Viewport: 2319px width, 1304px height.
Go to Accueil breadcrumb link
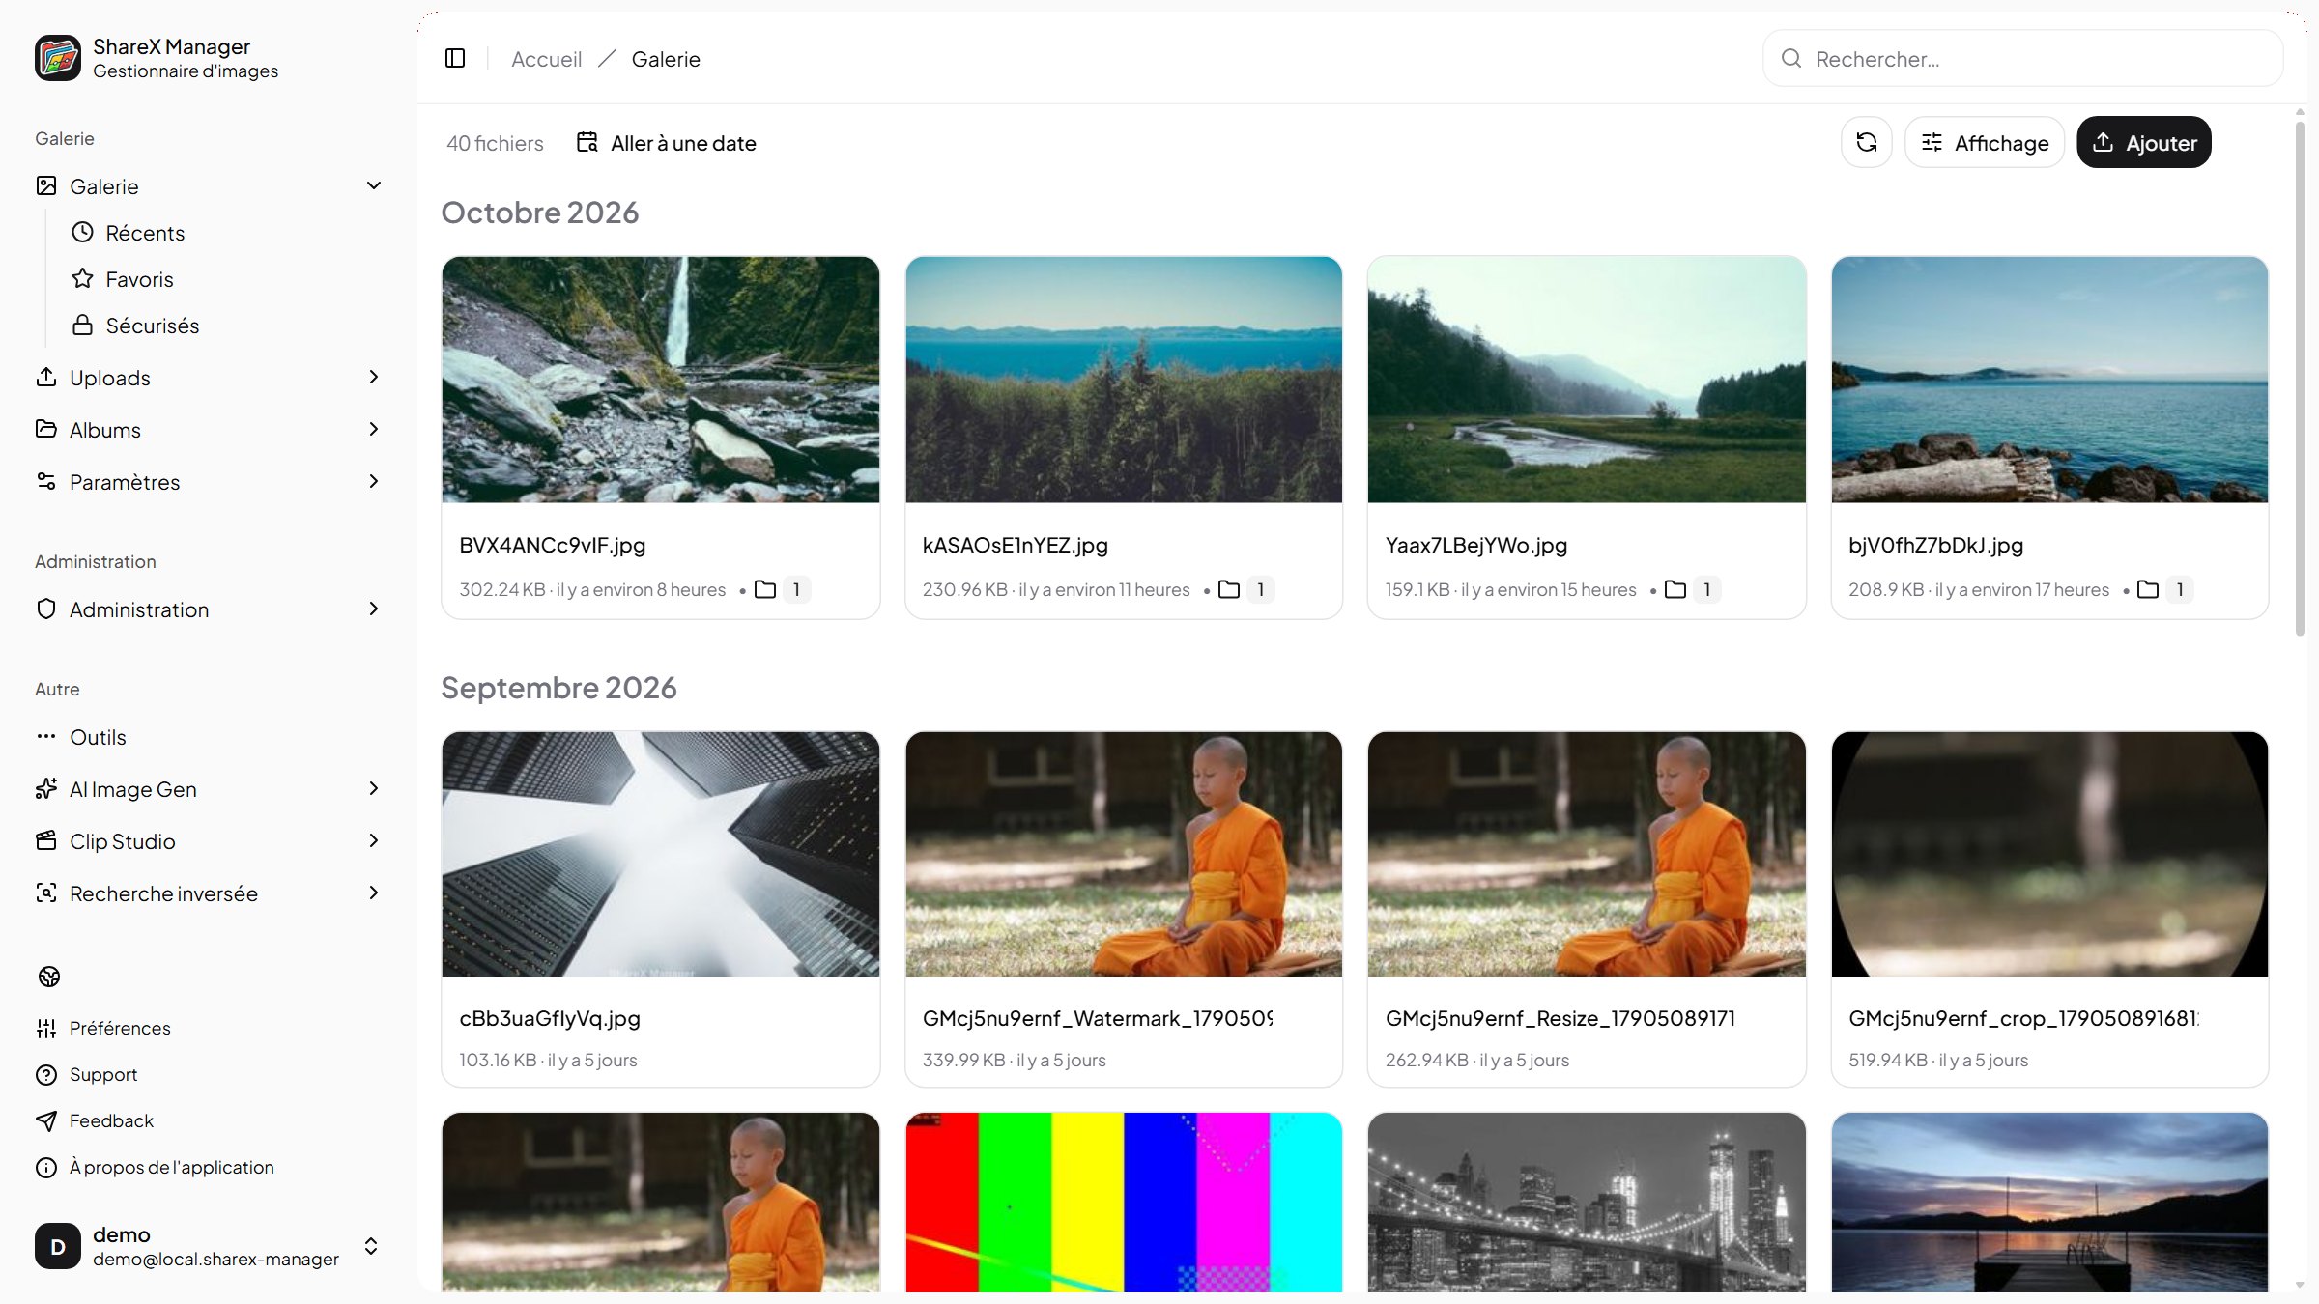pyautogui.click(x=546, y=59)
